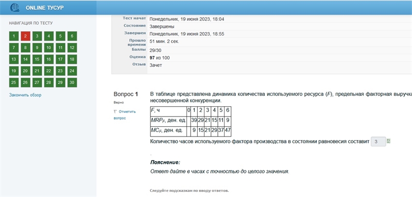
Task: Click question number 25 square
Action: click(14, 83)
